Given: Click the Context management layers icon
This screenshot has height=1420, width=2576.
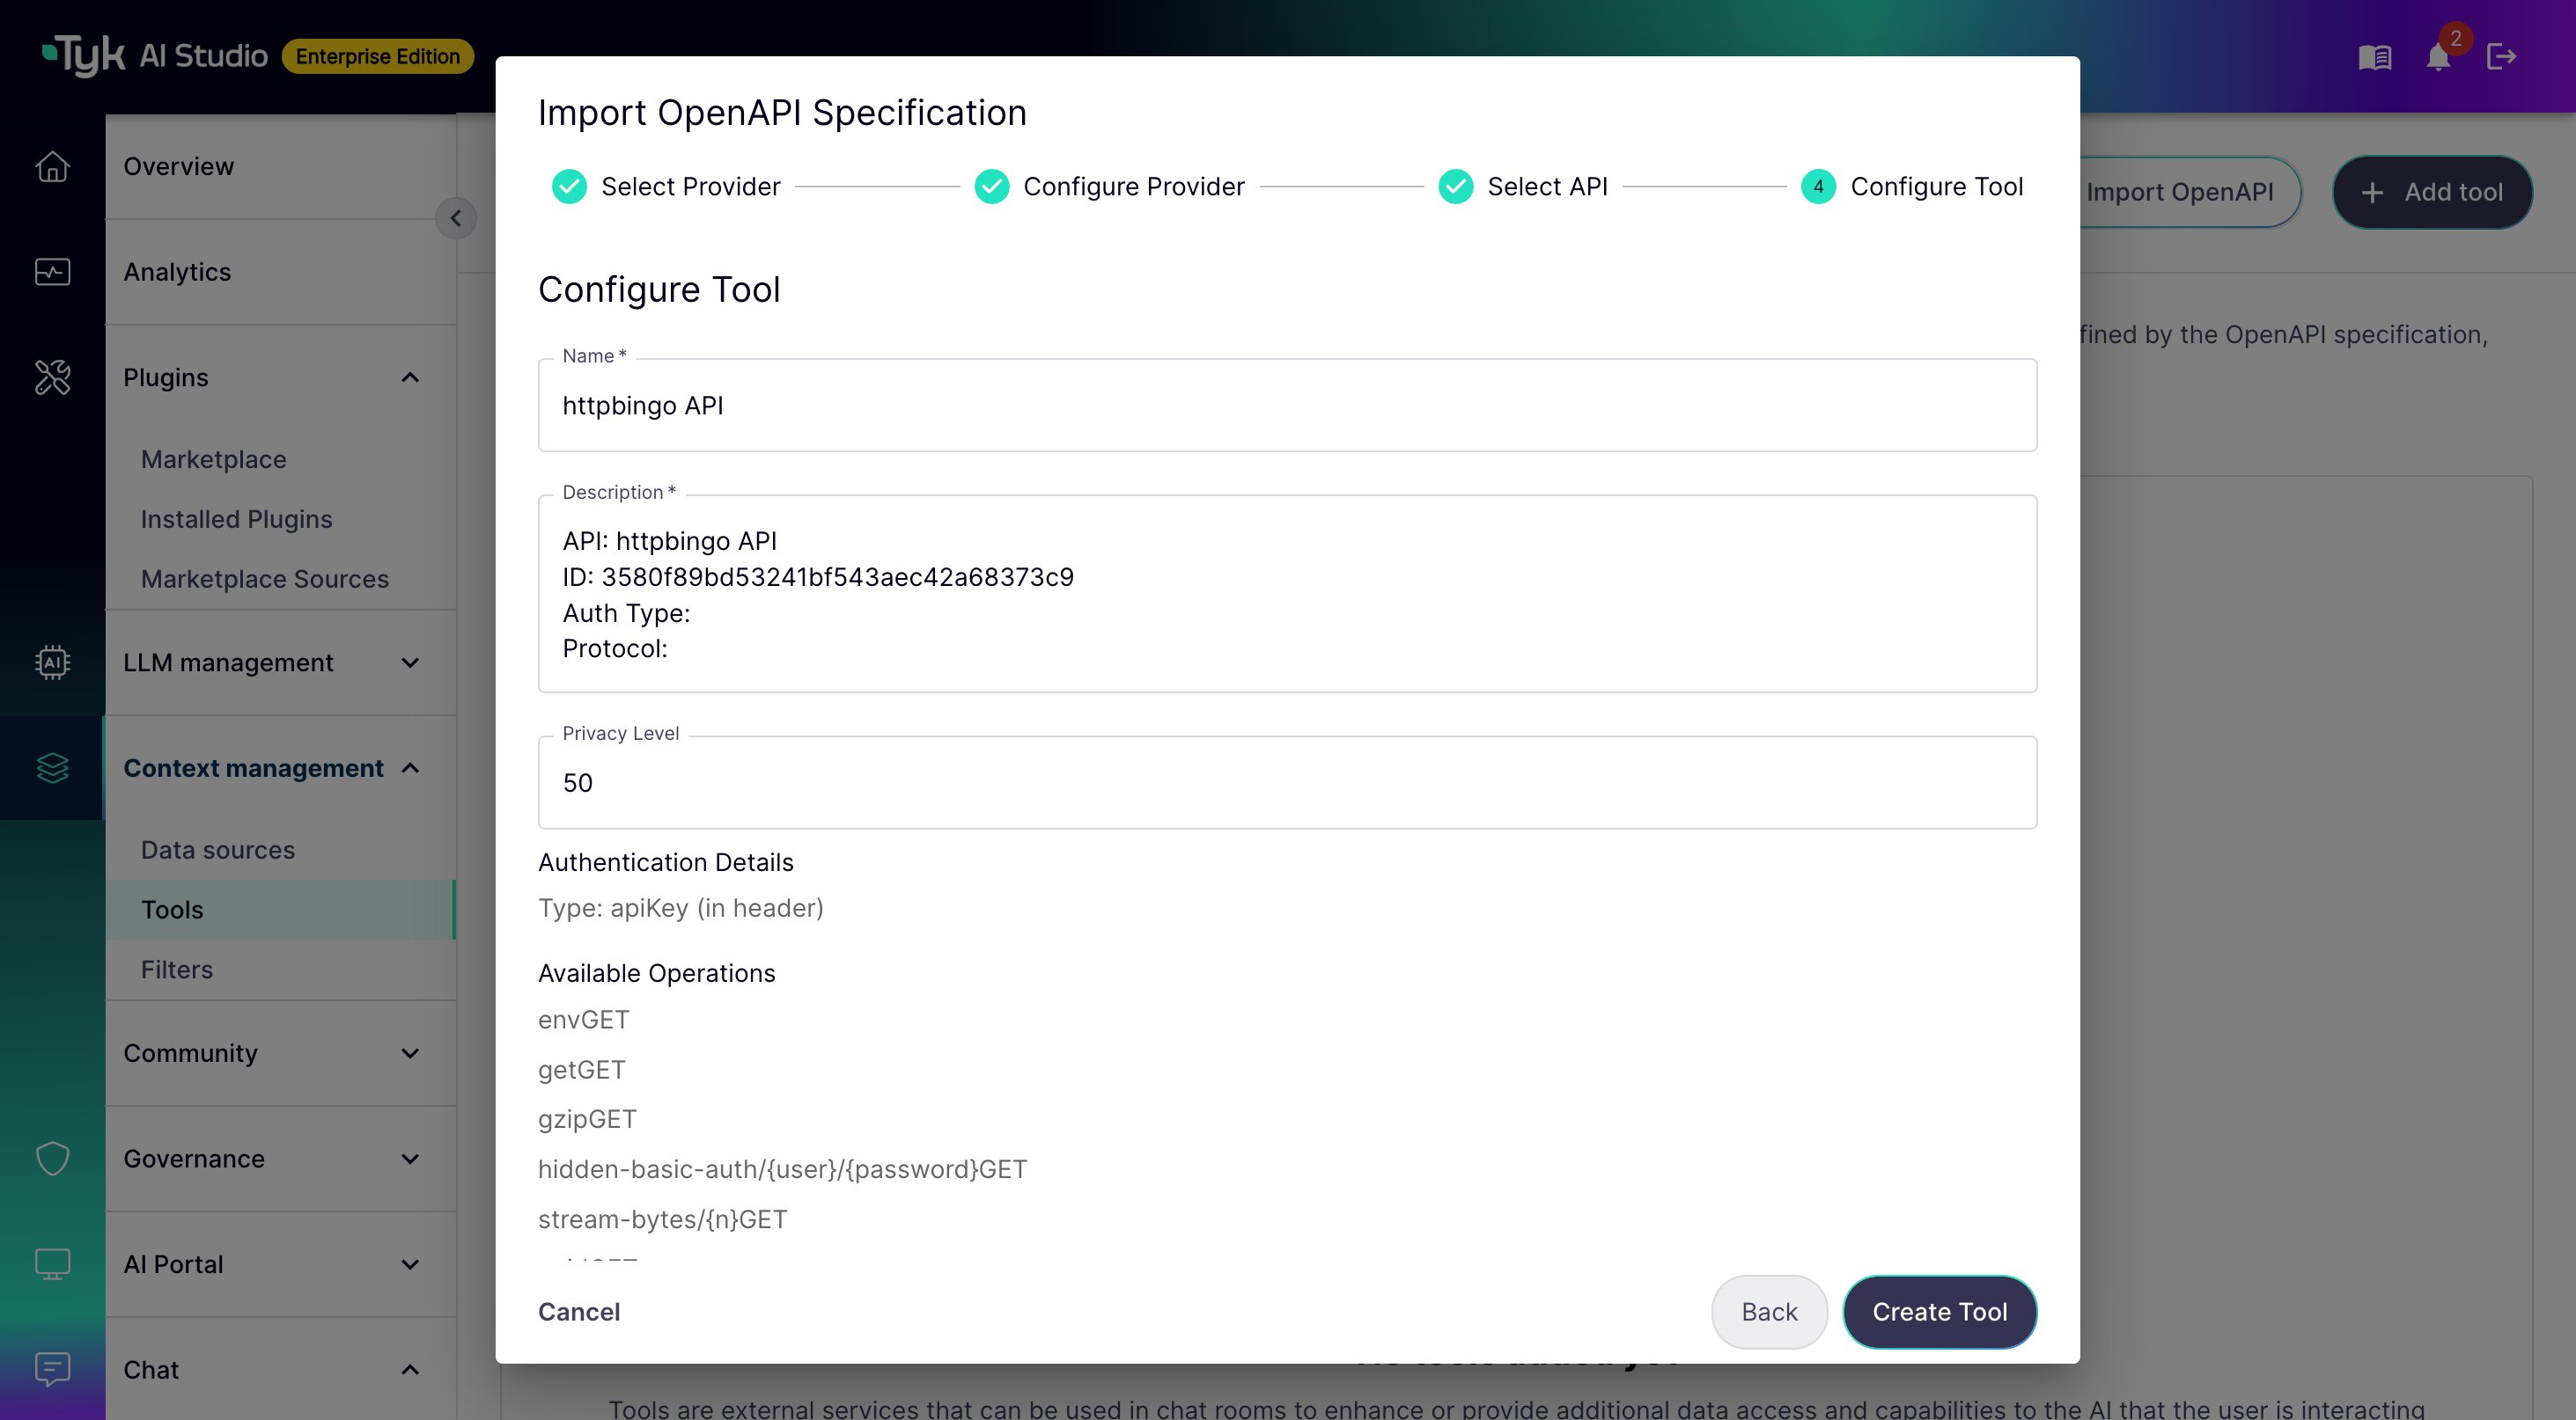Looking at the screenshot, I should click(52, 767).
